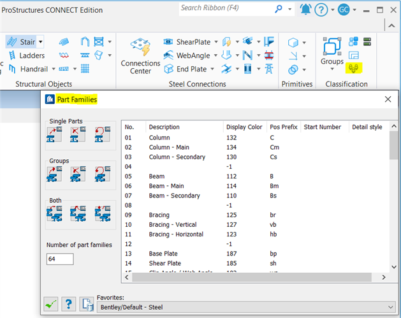Image resolution: width=401 pixels, height=318 pixels.
Task: Click the help circle icon in title bar
Action: (321, 10)
